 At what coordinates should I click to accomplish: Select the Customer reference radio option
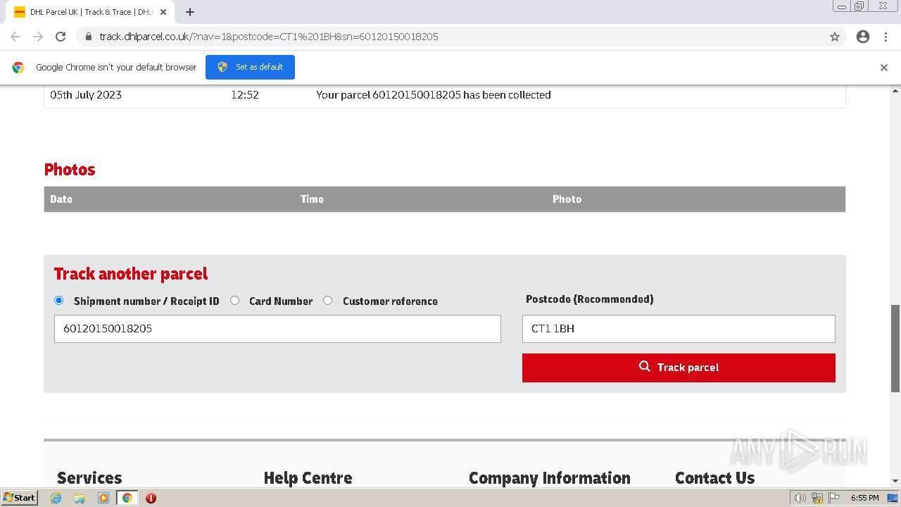[x=327, y=300]
